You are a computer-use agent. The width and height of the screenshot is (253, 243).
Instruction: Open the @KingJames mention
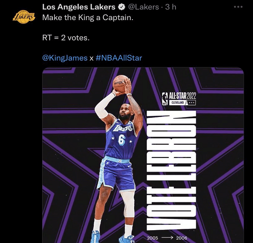[65, 58]
